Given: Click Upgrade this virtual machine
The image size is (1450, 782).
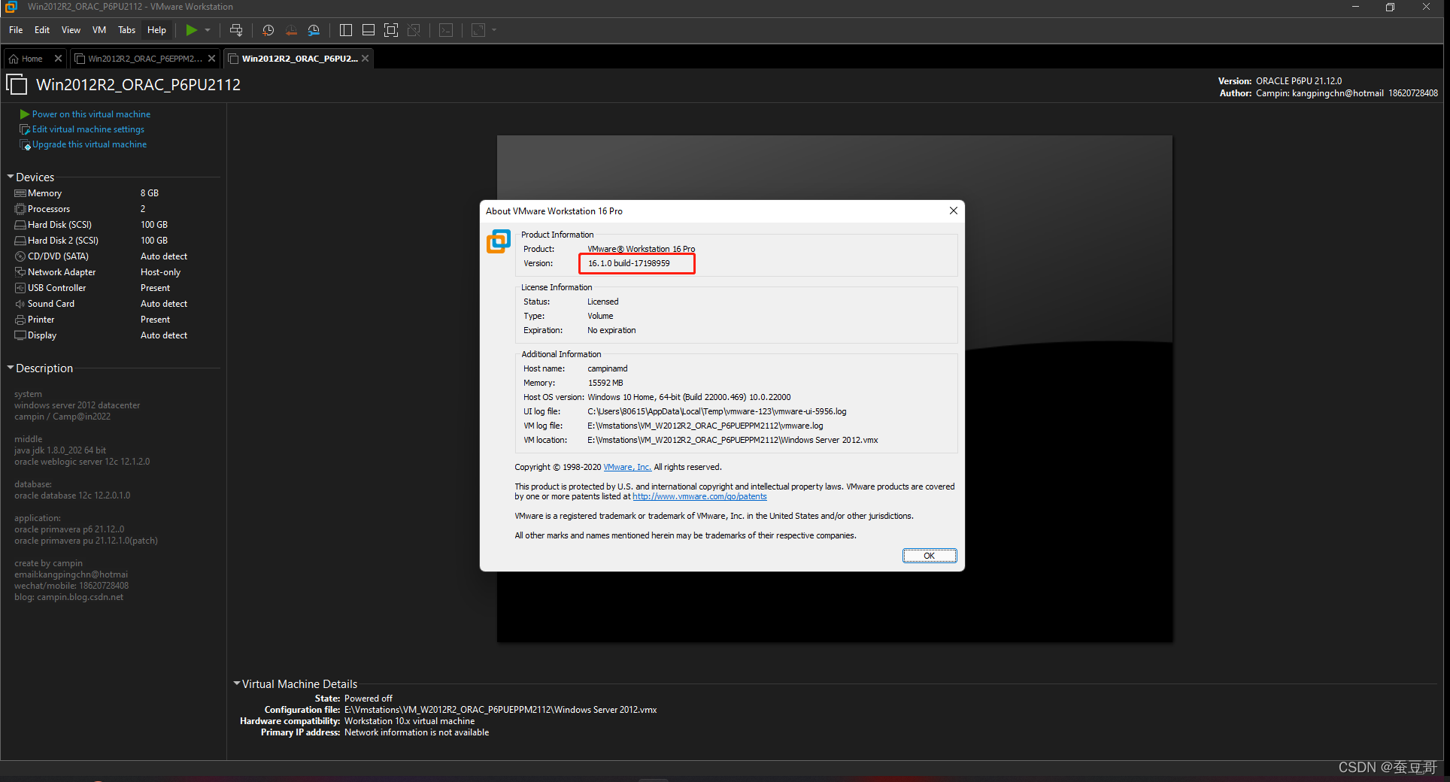Looking at the screenshot, I should click(89, 144).
